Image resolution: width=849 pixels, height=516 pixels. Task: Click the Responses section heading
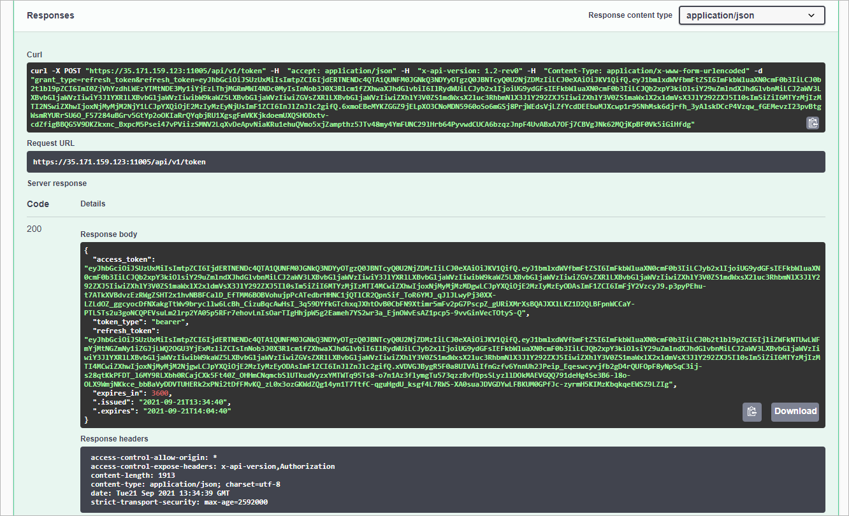50,15
